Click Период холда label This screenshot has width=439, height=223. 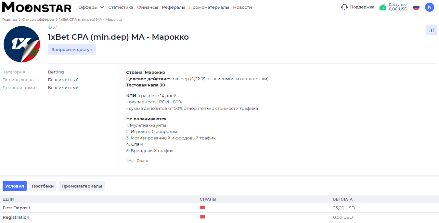[18, 80]
